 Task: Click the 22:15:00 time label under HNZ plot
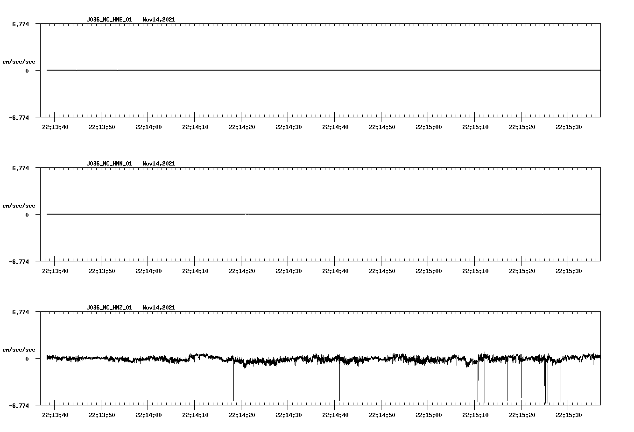(x=429, y=415)
